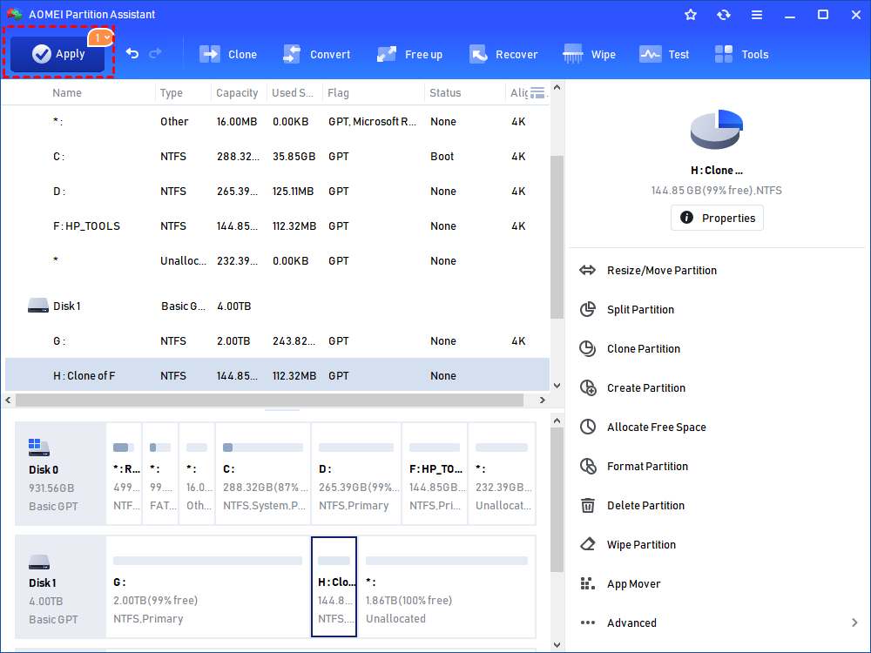Select the 1.86TB unallocated block
Screen dimensions: 871x653
click(447, 587)
